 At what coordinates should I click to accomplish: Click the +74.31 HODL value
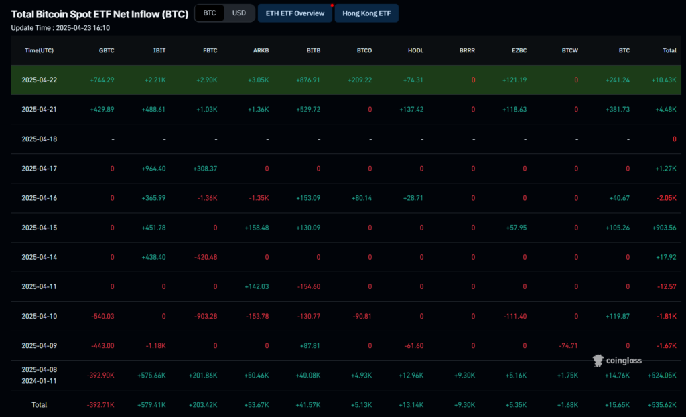413,80
